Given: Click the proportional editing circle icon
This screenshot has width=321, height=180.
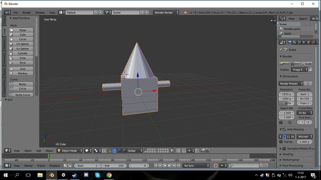Looking at the screenshot, I should pyautogui.click(x=178, y=151).
